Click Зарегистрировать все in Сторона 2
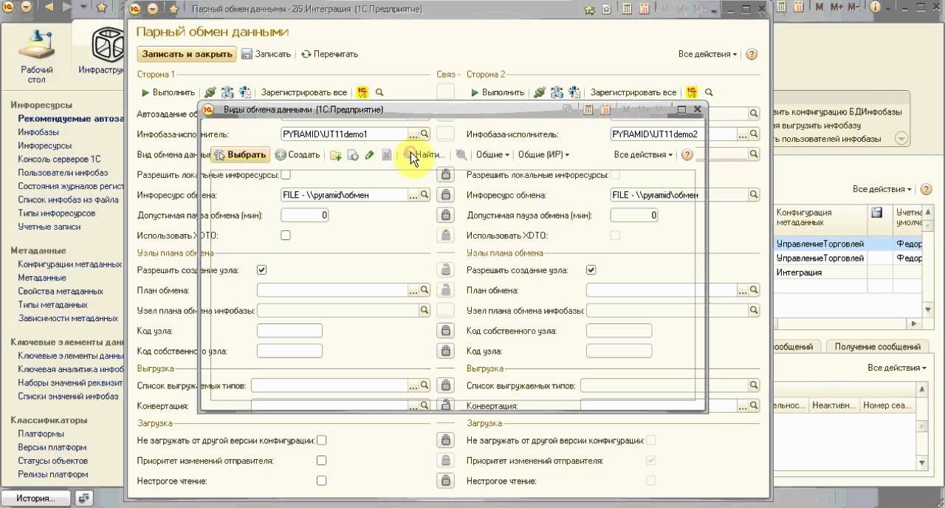945x508 pixels. [x=633, y=92]
